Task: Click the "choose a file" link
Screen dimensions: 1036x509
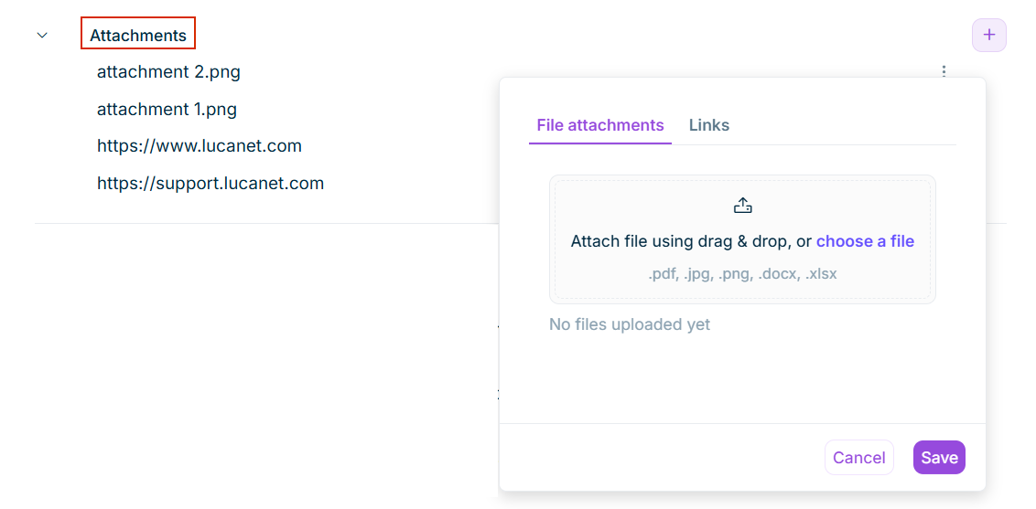Action: tap(865, 241)
